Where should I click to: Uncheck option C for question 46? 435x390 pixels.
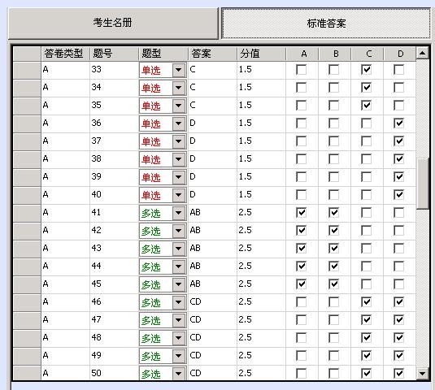coord(366,302)
